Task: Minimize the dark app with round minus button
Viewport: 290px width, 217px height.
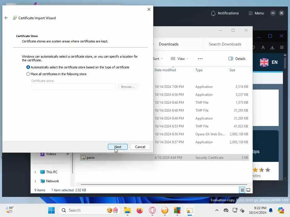Action: point(273,13)
